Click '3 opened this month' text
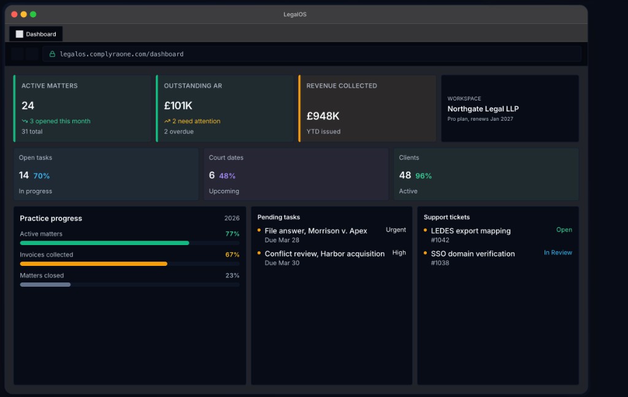628x397 pixels. point(60,121)
